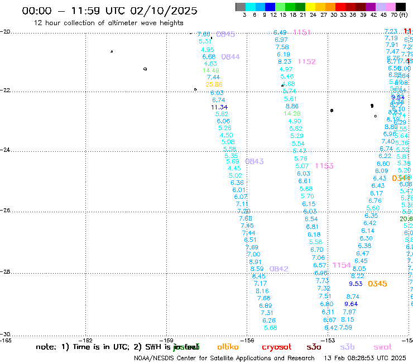Pick the orange 30 ft legend swatch
413x363 pixels.
pyautogui.click(x=330, y=7)
